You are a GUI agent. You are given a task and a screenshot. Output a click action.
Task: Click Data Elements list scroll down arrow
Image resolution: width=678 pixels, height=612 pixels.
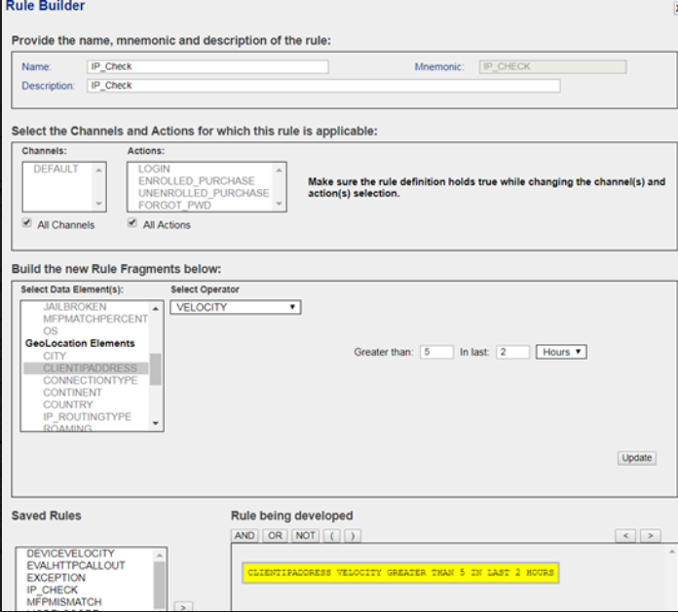click(155, 423)
